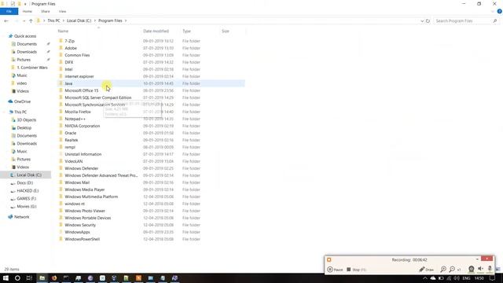
Task: Select the Windows Defender folder
Action: pos(82,168)
